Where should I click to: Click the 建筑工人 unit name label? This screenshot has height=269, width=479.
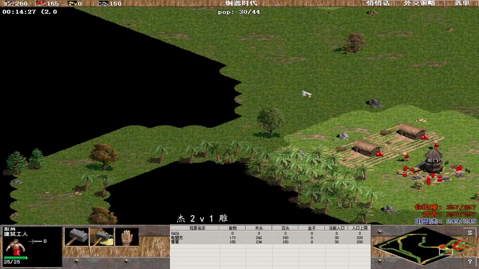[16, 234]
